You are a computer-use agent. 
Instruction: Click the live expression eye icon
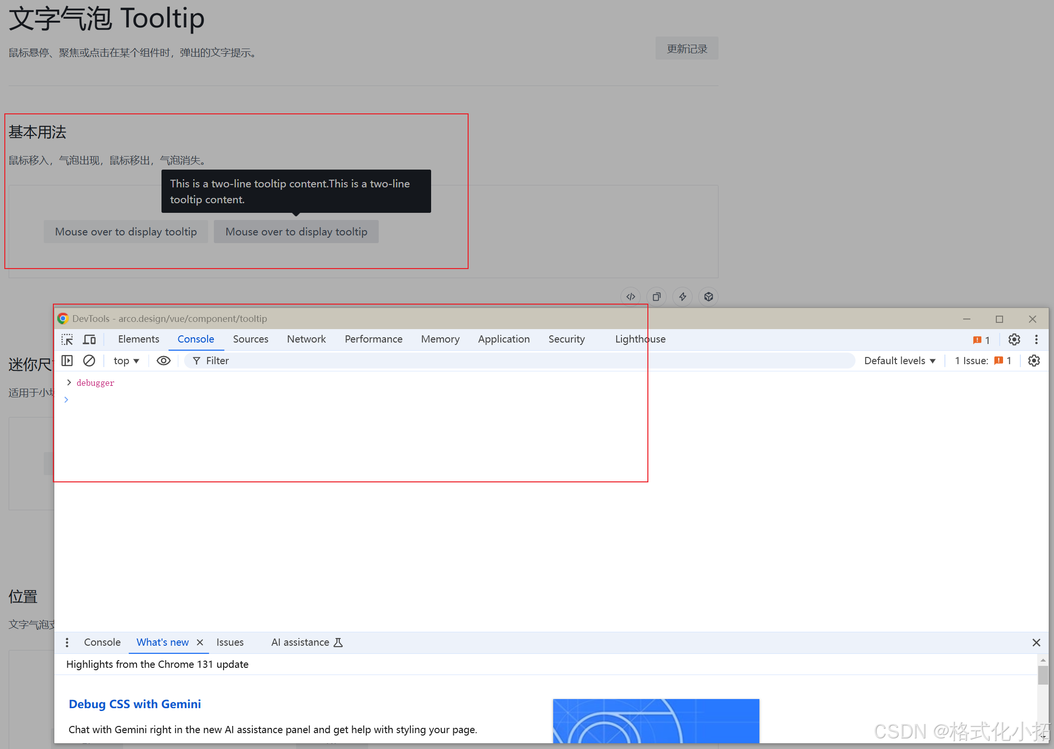[163, 361]
